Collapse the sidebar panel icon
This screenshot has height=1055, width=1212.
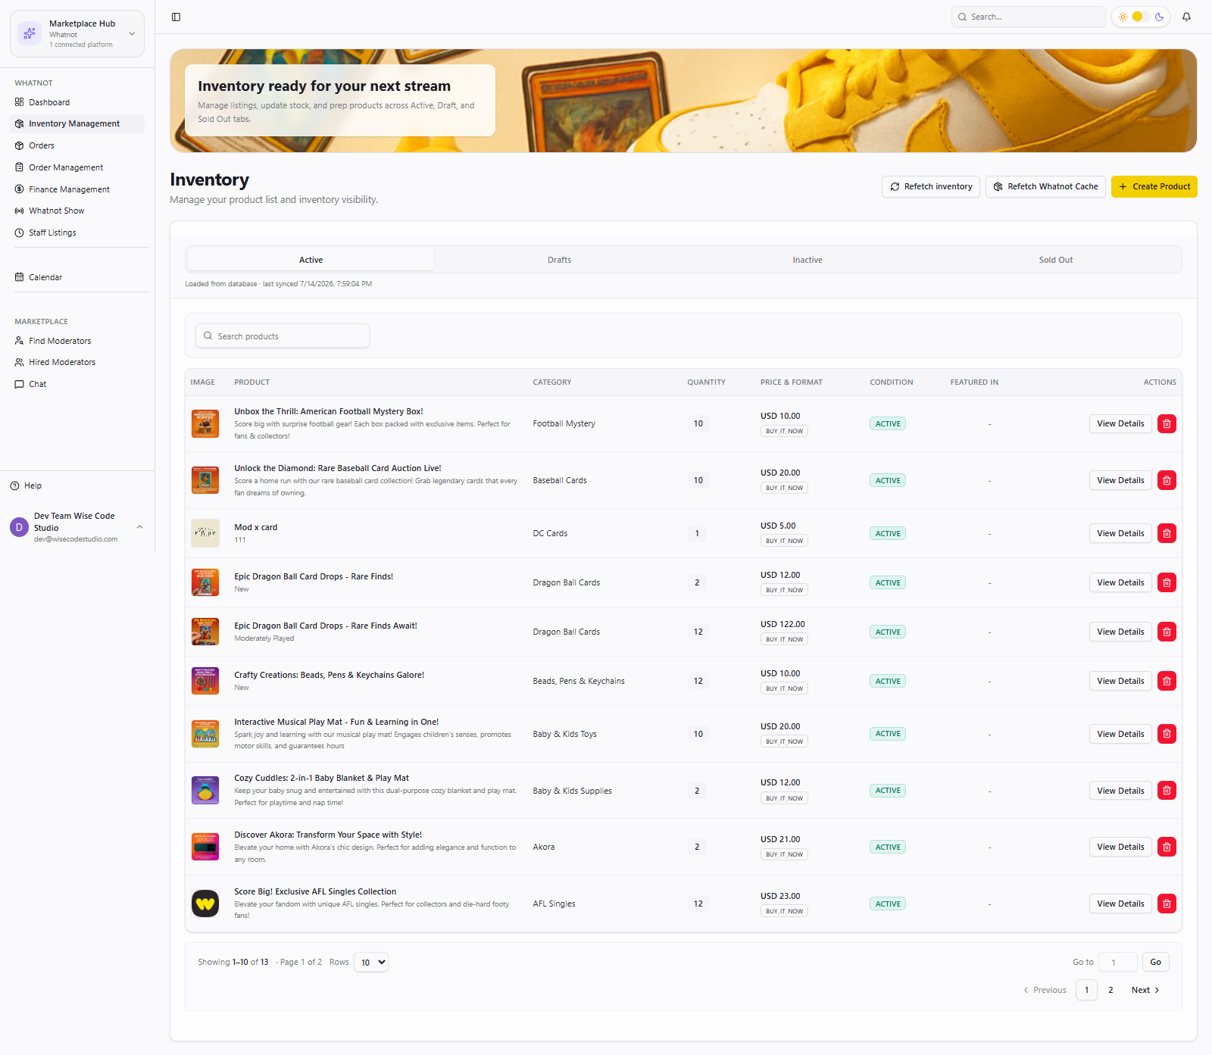click(176, 17)
